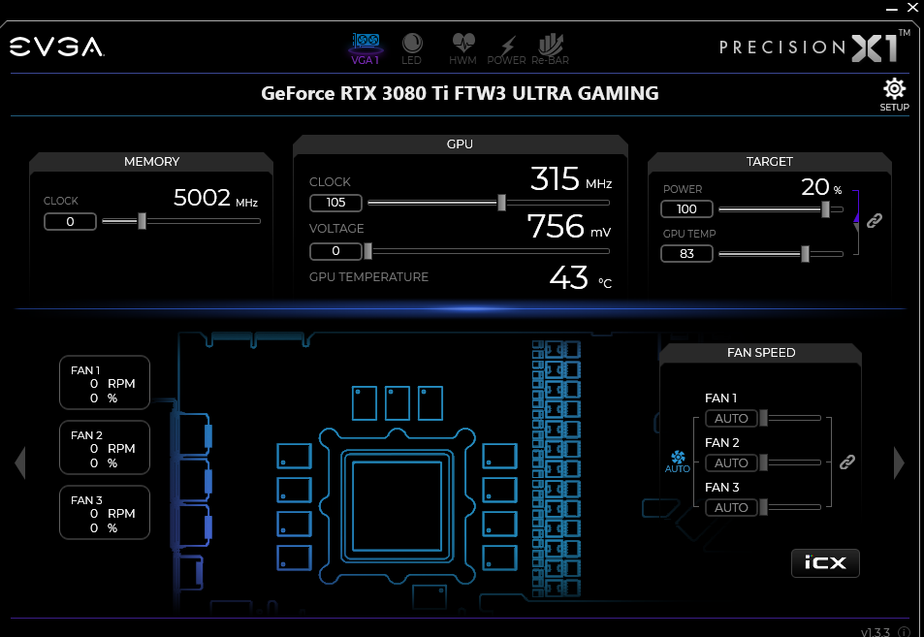Click the FAN 1 AUTO value box
924x637 pixels.
click(731, 418)
